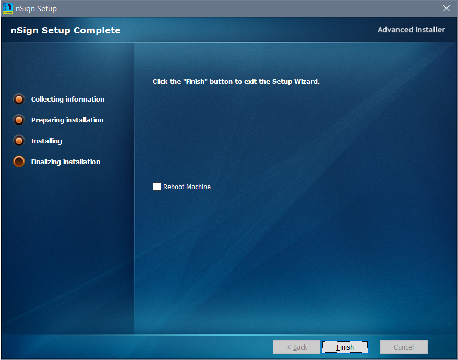This screenshot has width=458, height=360.
Task: Click the 'Reboot Machine' label text
Action: pos(187,187)
